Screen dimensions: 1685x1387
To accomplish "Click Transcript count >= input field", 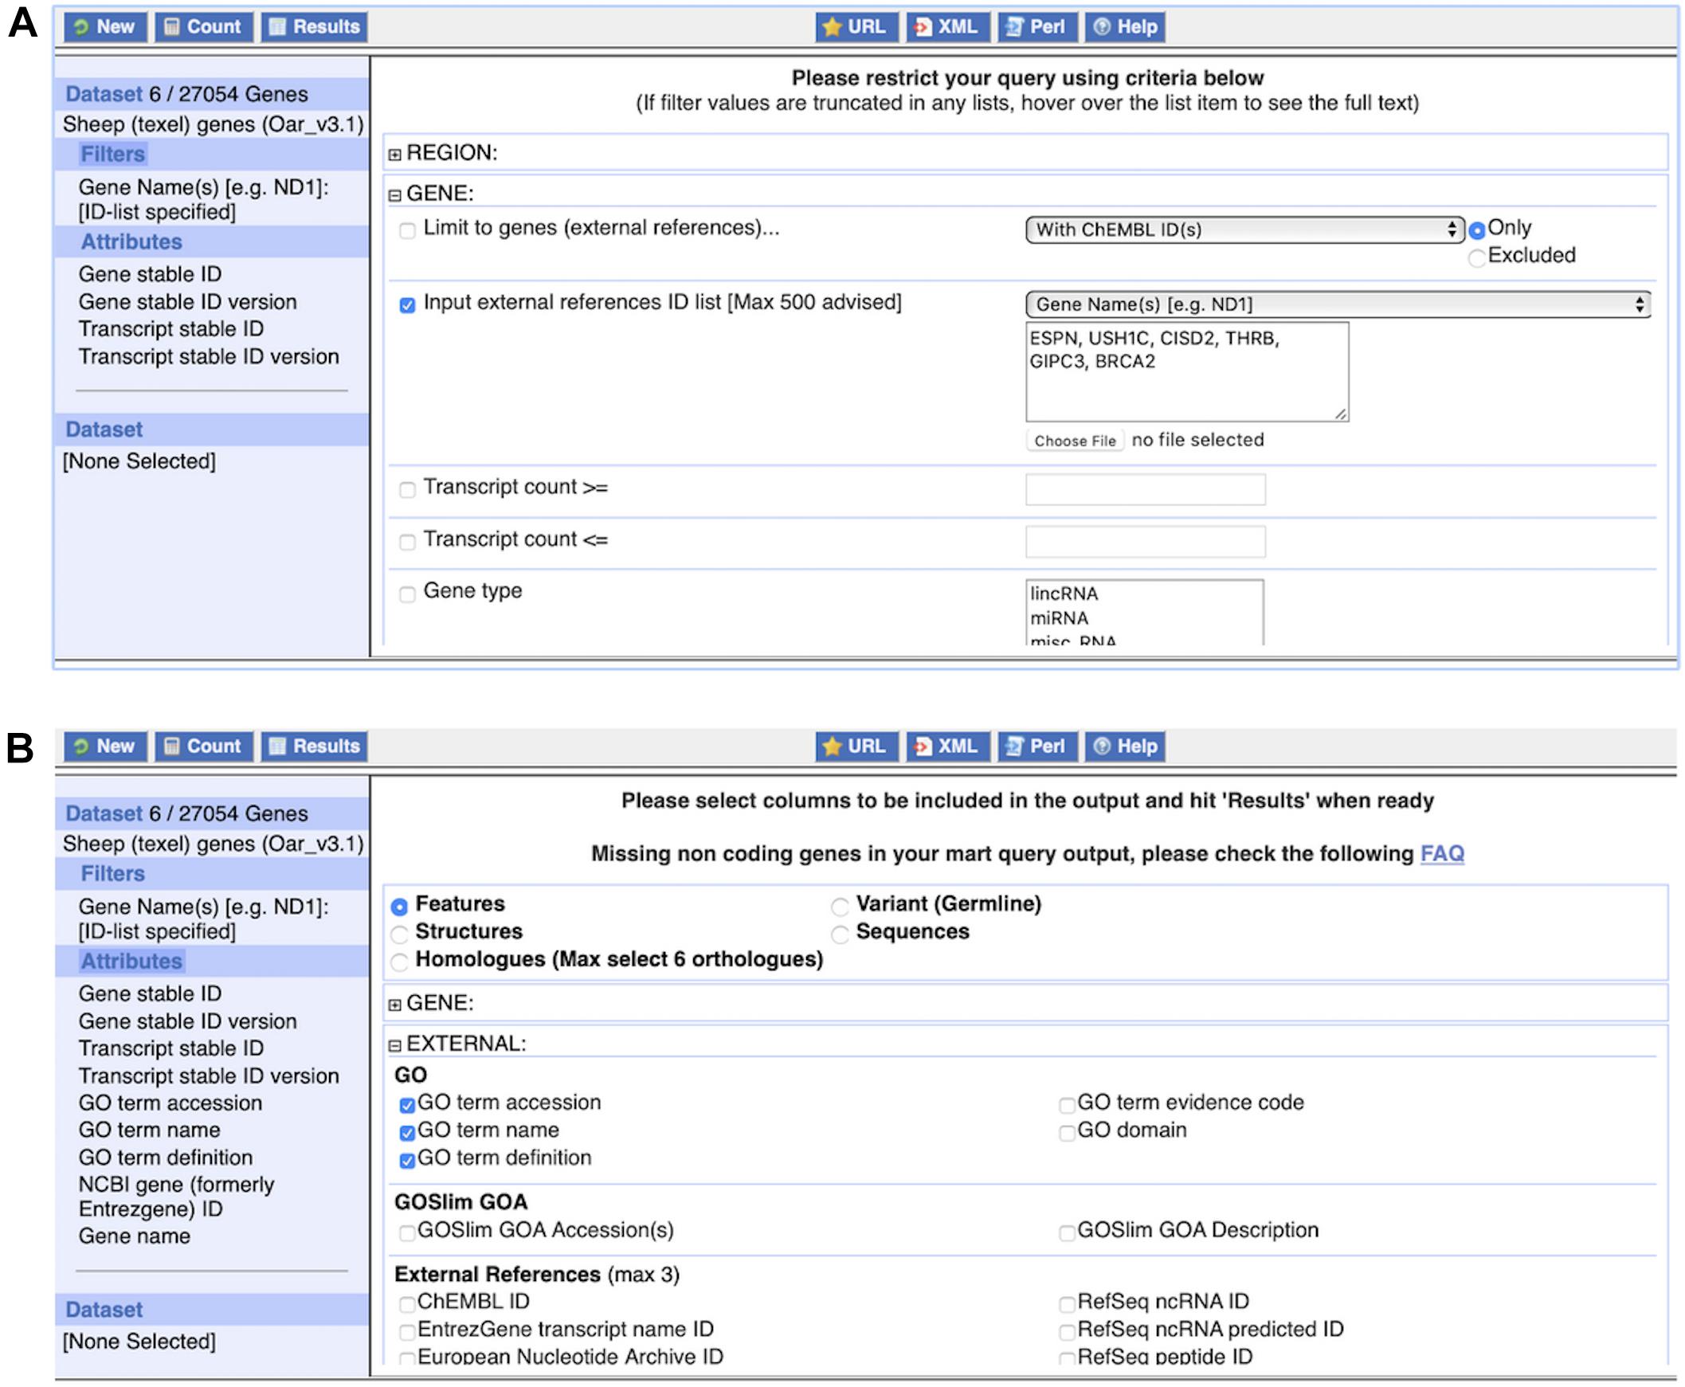I will [1146, 490].
